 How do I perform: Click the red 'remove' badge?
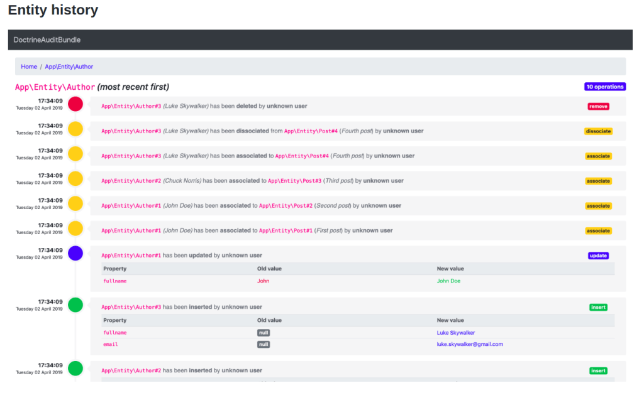tap(598, 106)
